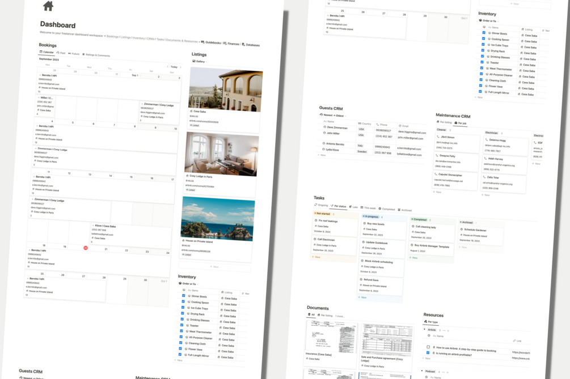Open 'Newest → Oldest' view dropdown in Guests CRM
The width and height of the screenshot is (570, 379).
click(x=332, y=115)
